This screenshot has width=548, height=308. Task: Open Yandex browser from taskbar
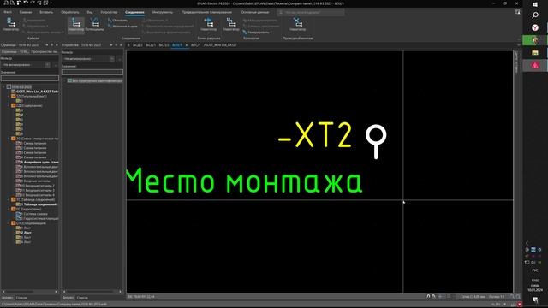click(535, 27)
